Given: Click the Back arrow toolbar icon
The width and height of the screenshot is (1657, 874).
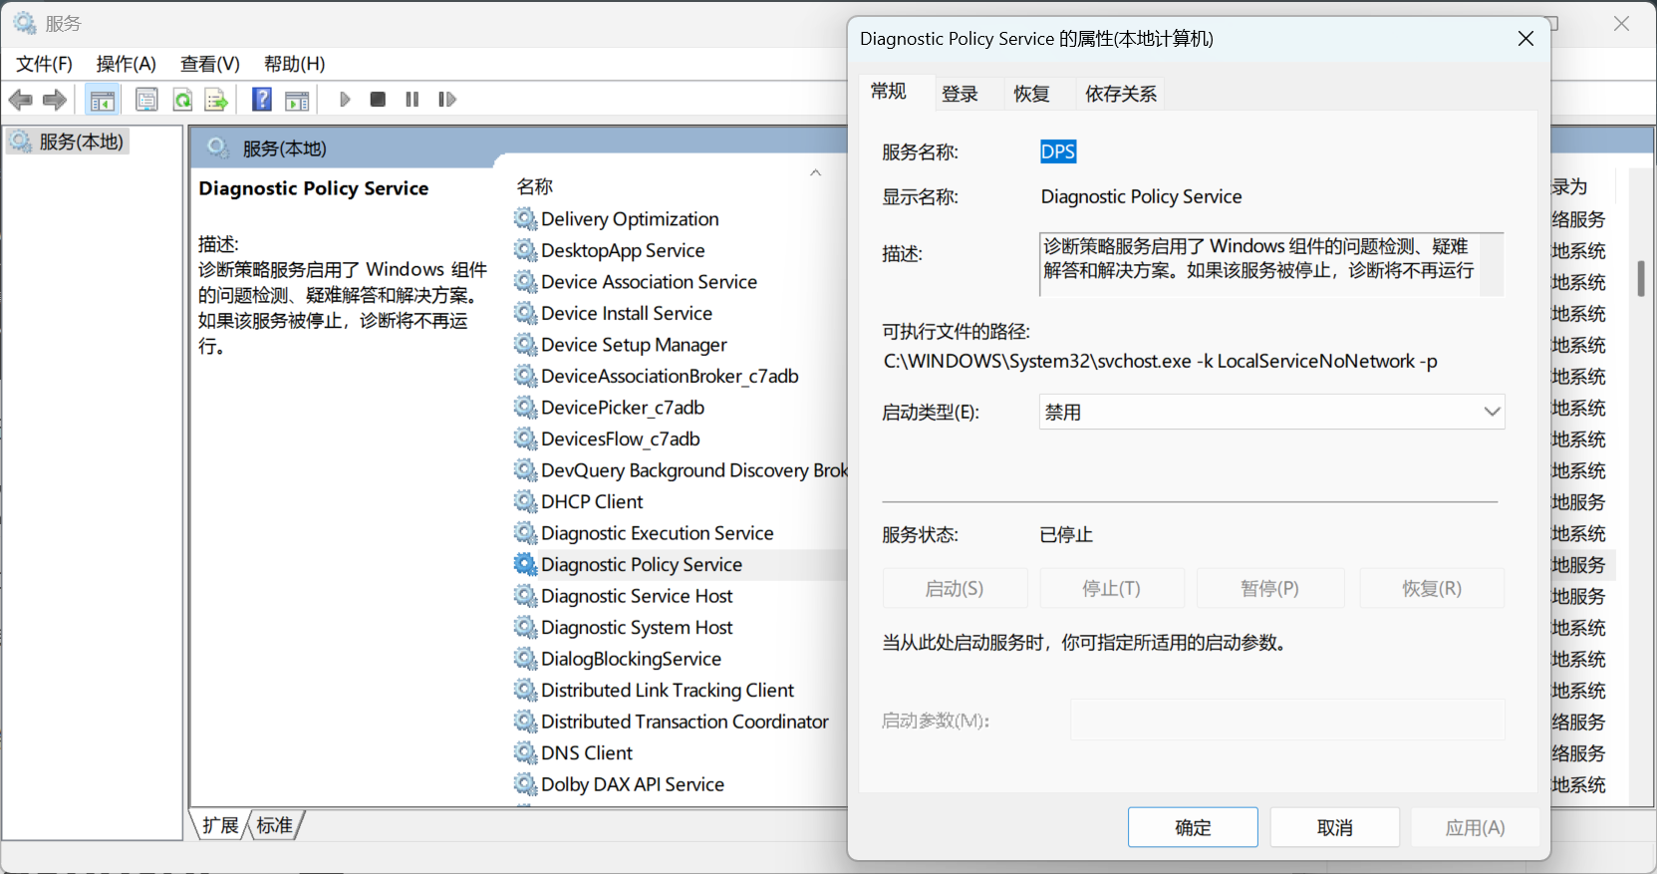Looking at the screenshot, I should pyautogui.click(x=21, y=100).
